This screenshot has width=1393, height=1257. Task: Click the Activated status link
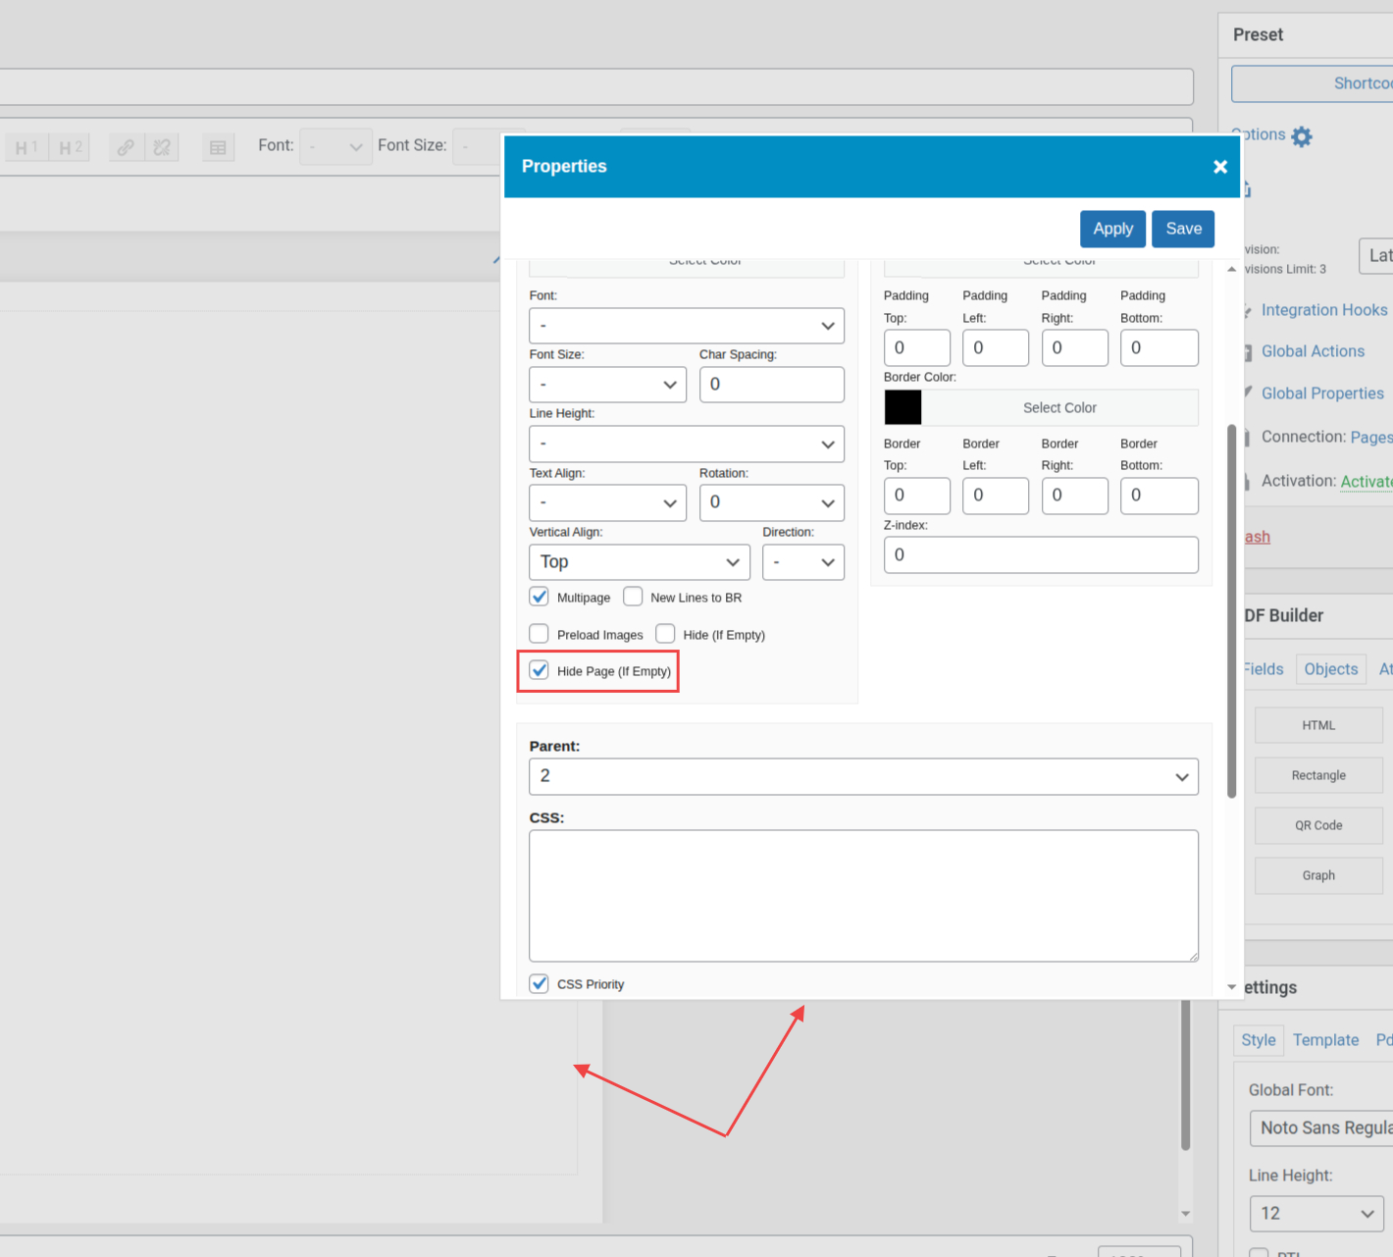point(1367,481)
